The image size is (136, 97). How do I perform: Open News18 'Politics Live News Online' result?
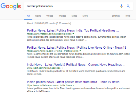(x=76, y=48)
